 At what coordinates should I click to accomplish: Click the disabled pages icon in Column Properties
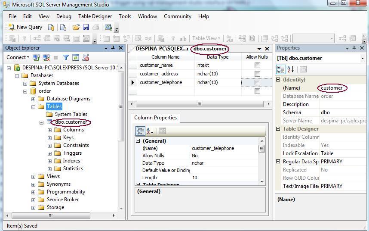(163, 131)
